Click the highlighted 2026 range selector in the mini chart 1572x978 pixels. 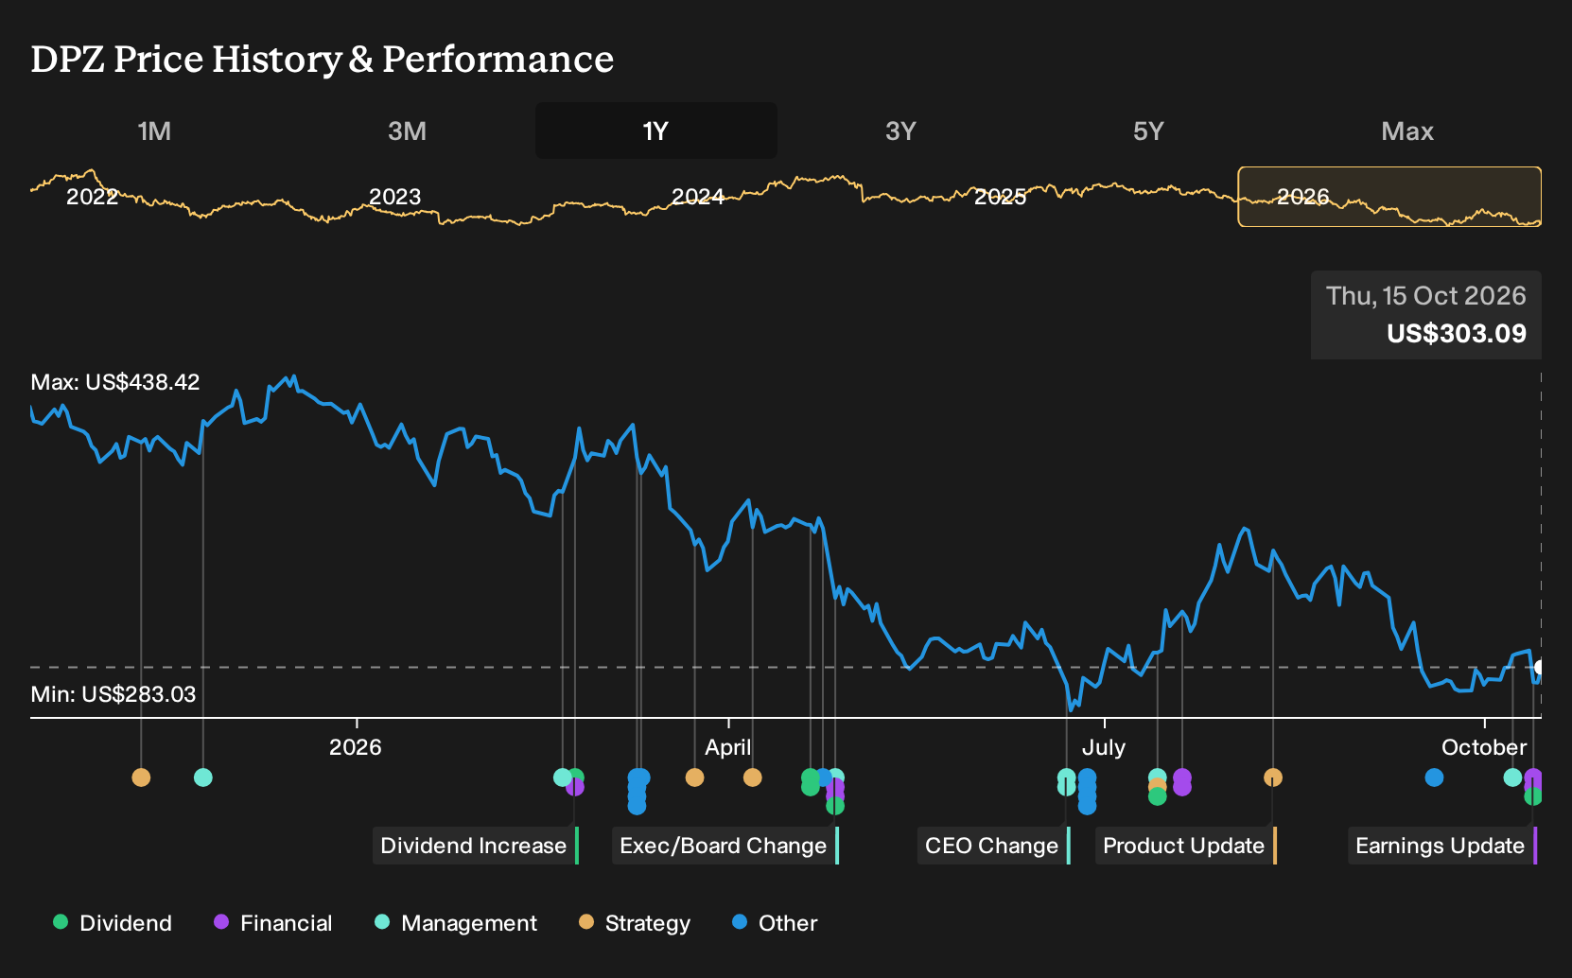tap(1389, 197)
